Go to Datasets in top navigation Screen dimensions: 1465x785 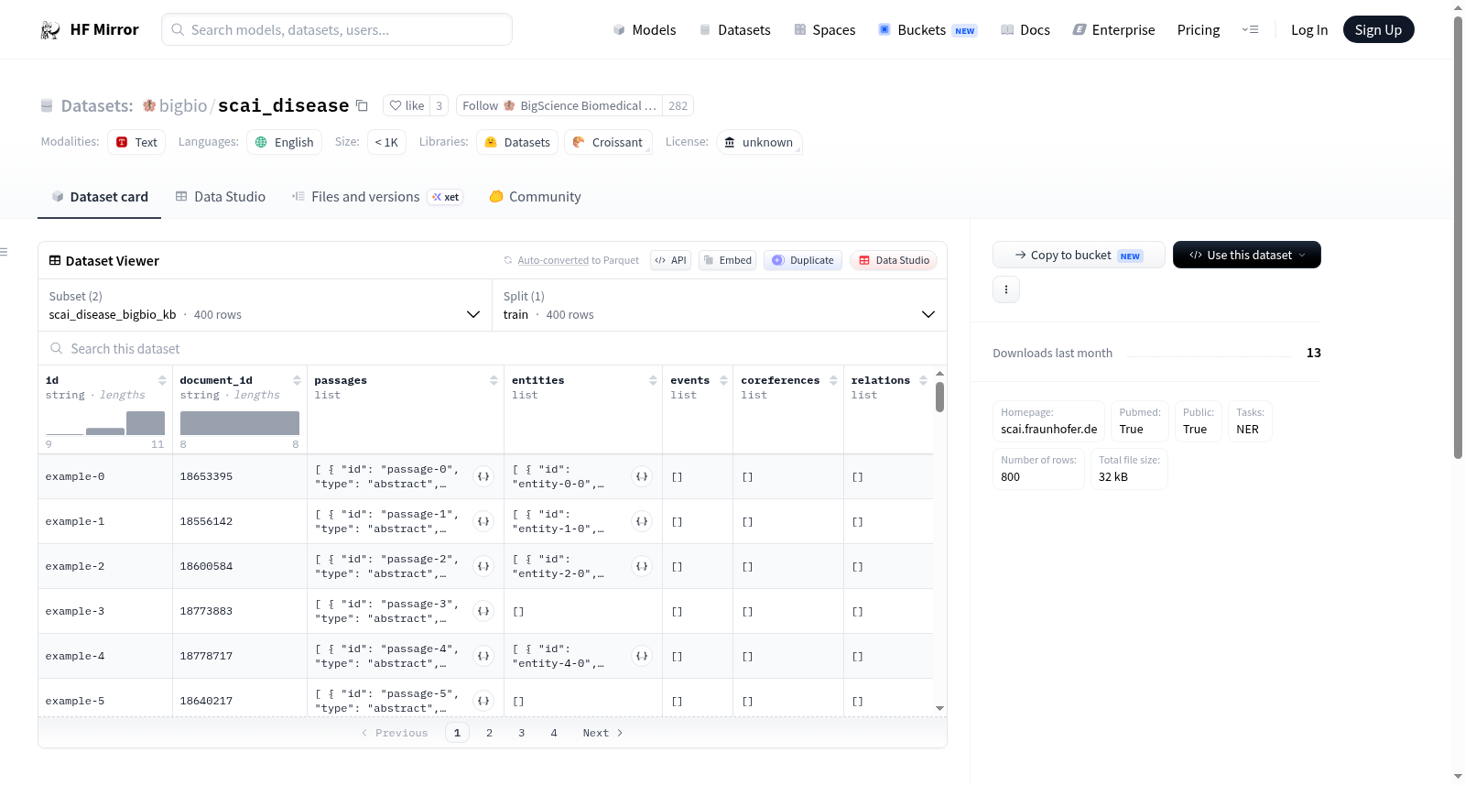coord(734,30)
